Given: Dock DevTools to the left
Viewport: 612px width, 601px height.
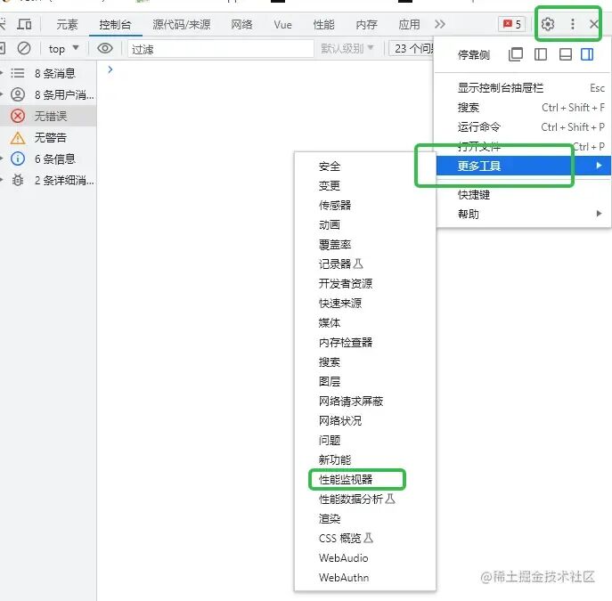Looking at the screenshot, I should click(x=540, y=54).
